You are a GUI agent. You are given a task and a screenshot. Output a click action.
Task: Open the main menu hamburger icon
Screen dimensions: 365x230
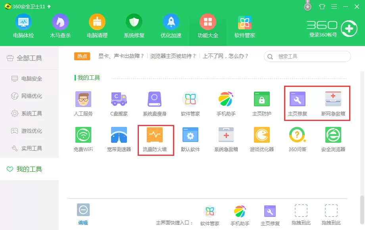pyautogui.click(x=334, y=6)
